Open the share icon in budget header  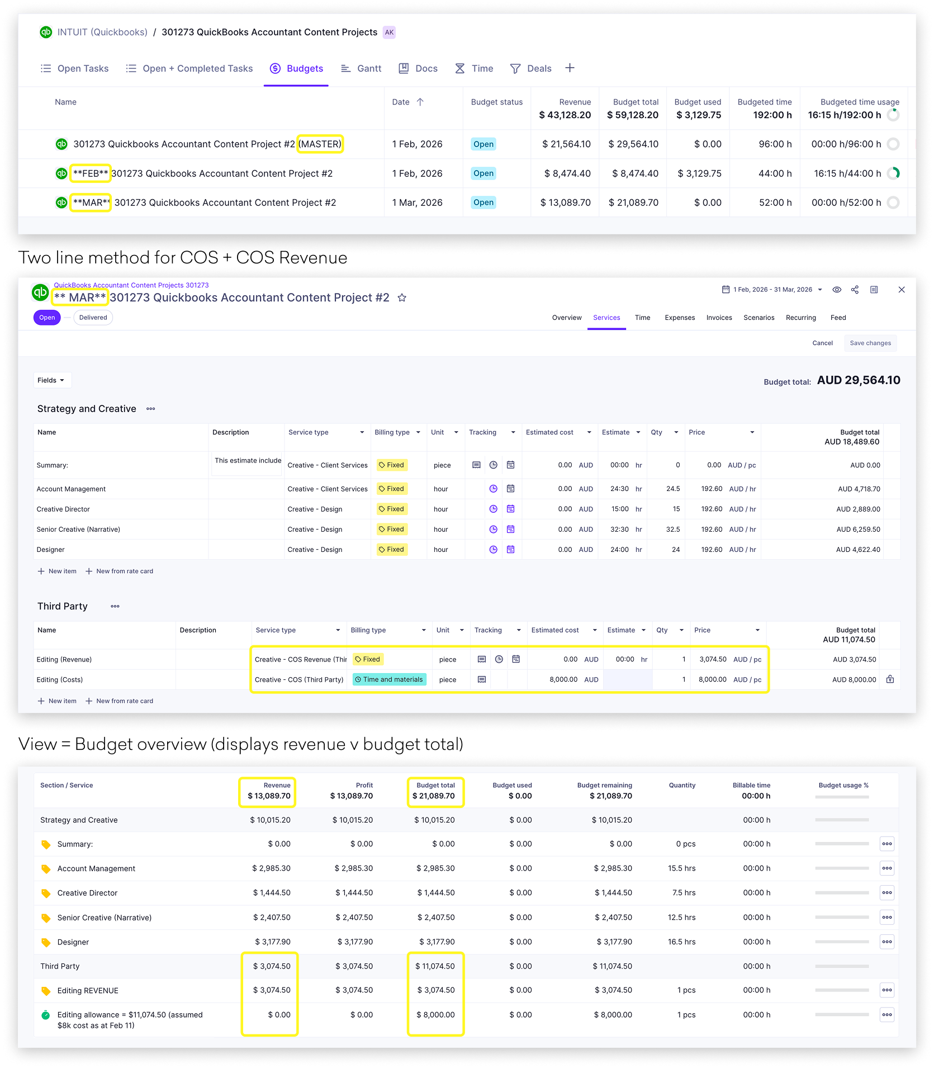click(855, 290)
